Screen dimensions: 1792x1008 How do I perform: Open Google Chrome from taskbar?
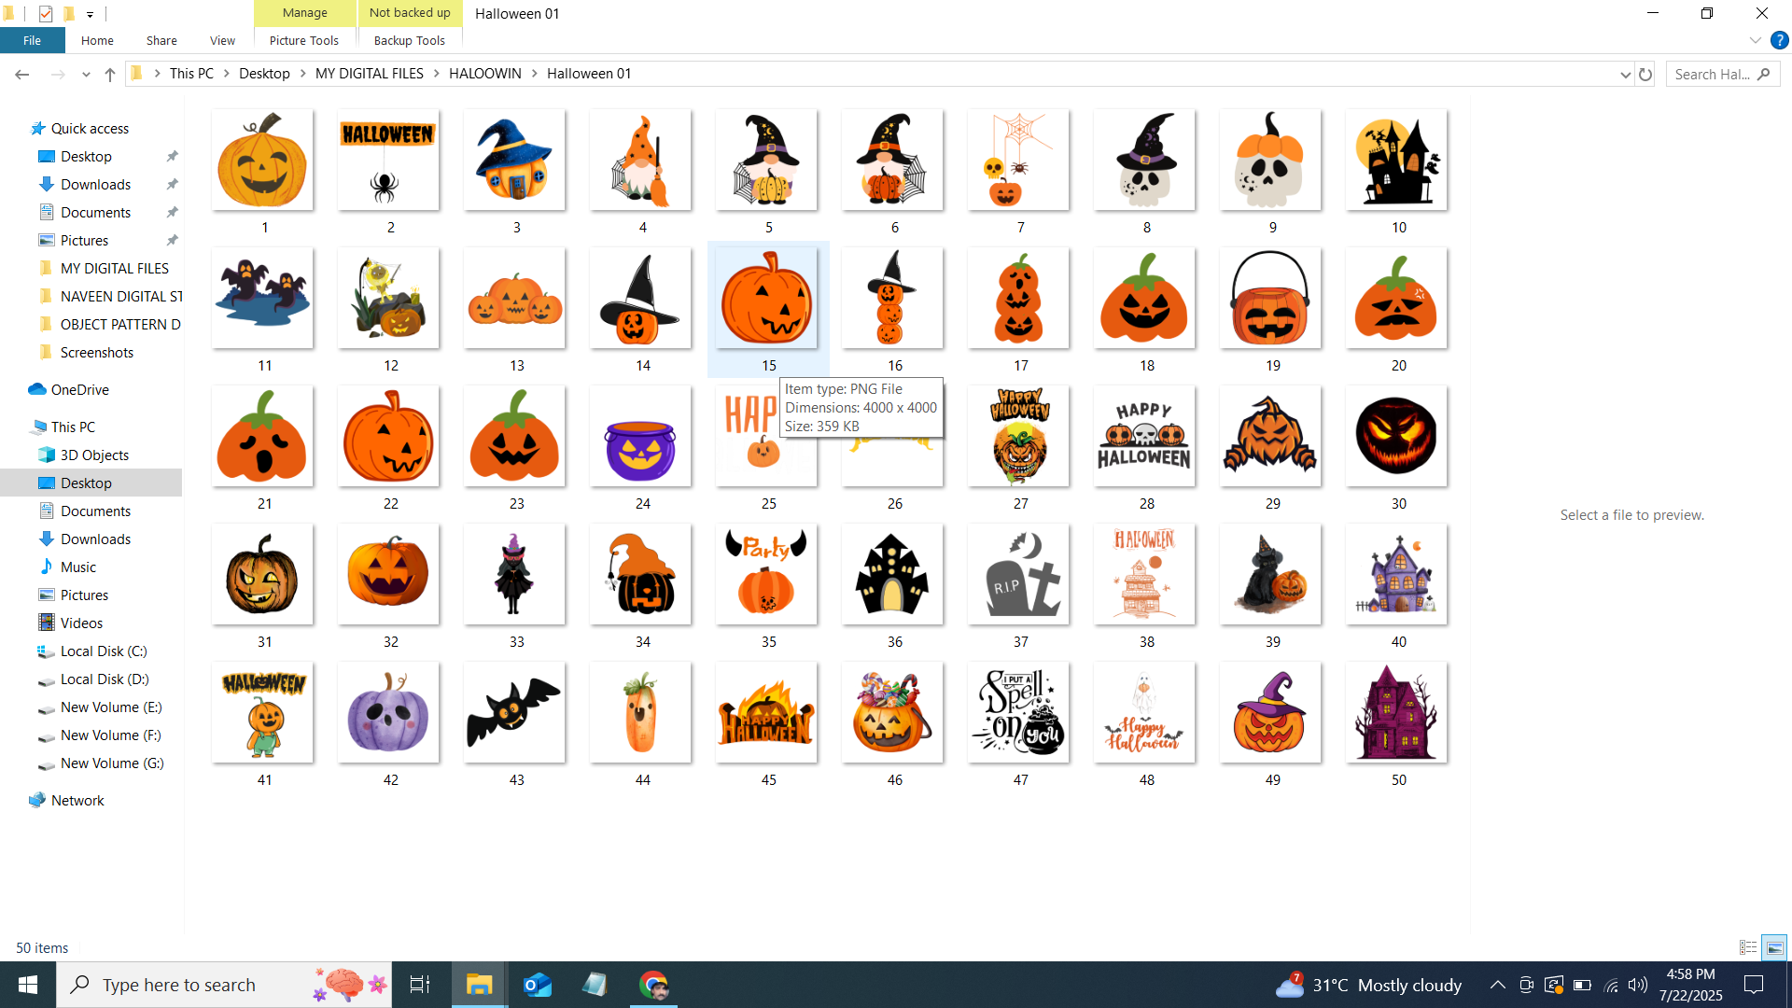click(x=653, y=985)
